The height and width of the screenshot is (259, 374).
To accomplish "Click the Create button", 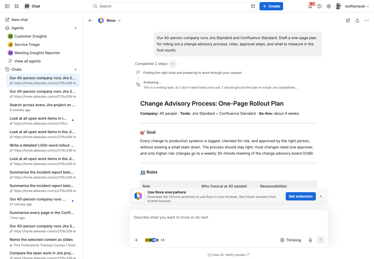I will pyautogui.click(x=271, y=6).
